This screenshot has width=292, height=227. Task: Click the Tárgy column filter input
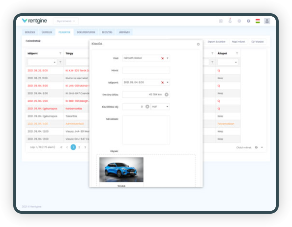(x=78, y=62)
